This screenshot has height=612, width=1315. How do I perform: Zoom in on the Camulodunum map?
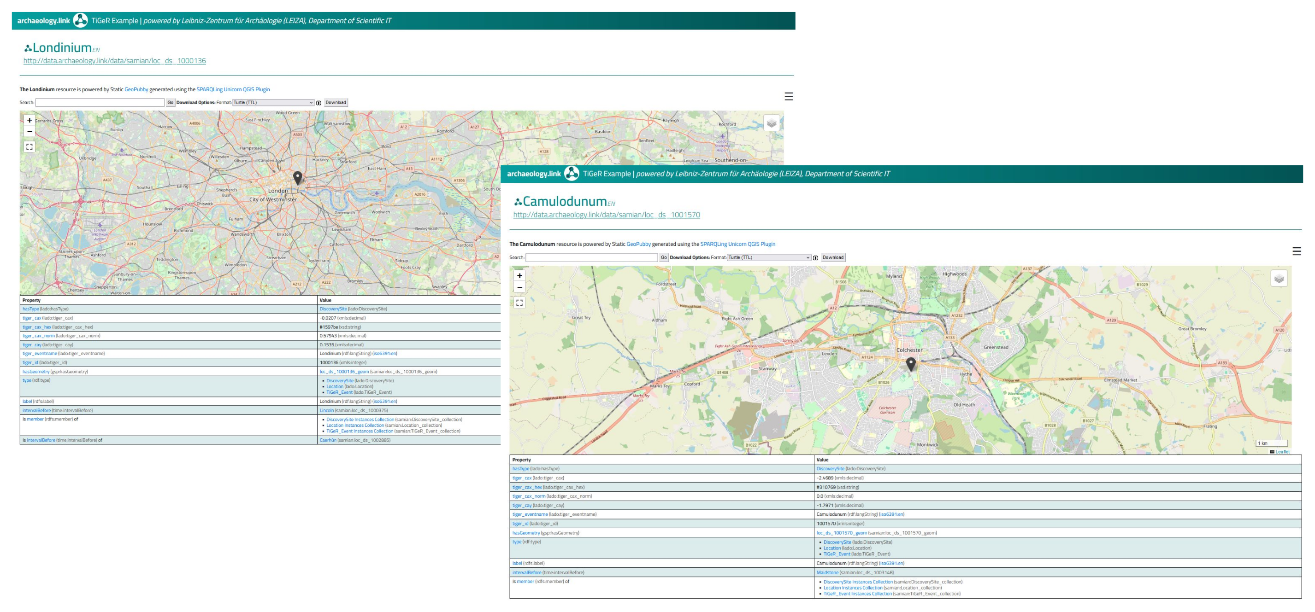tap(519, 275)
